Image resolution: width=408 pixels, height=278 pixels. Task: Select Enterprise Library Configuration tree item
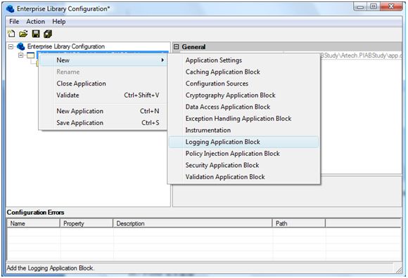coord(66,46)
